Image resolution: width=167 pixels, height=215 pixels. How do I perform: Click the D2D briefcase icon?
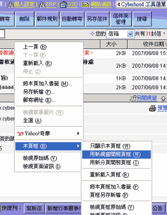coord(64,5)
